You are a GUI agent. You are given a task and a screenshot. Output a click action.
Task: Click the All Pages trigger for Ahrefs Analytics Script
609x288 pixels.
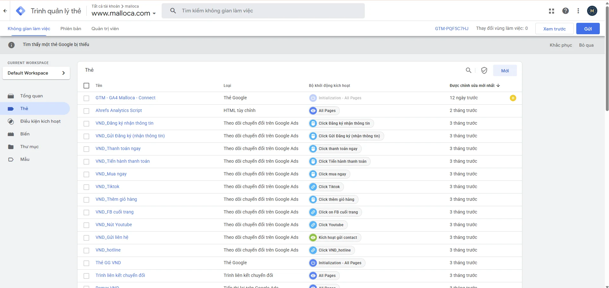(x=324, y=111)
